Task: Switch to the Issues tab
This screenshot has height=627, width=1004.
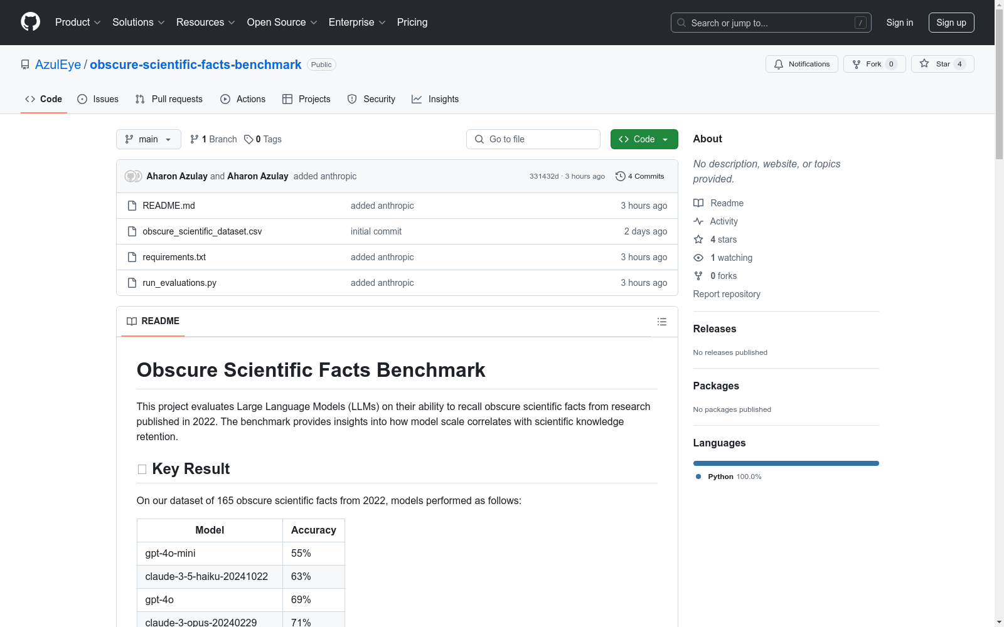Action: pyautogui.click(x=98, y=99)
